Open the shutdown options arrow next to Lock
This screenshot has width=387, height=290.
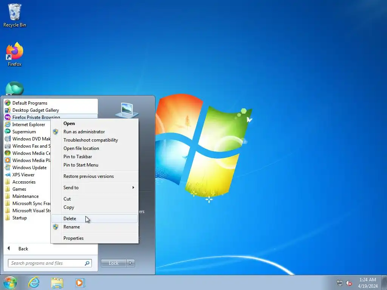pos(130,263)
